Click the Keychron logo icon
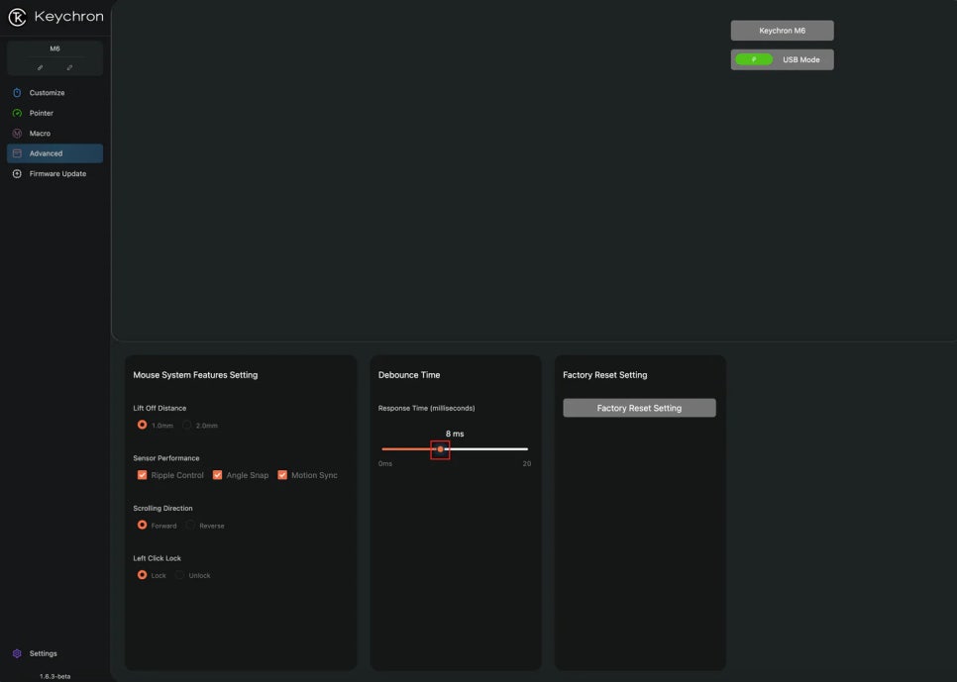957x682 pixels. [x=17, y=17]
